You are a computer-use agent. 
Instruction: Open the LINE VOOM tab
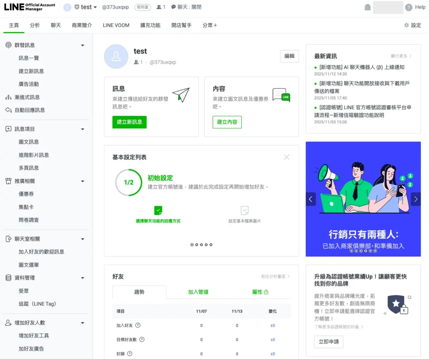pos(116,25)
